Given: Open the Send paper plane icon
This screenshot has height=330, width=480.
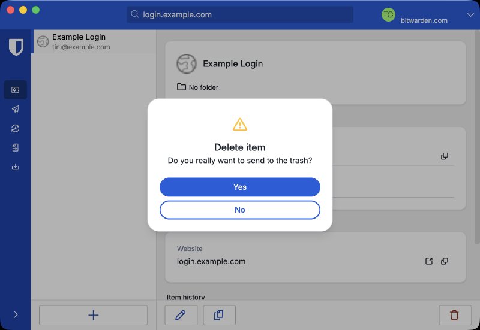Looking at the screenshot, I should (x=16, y=109).
